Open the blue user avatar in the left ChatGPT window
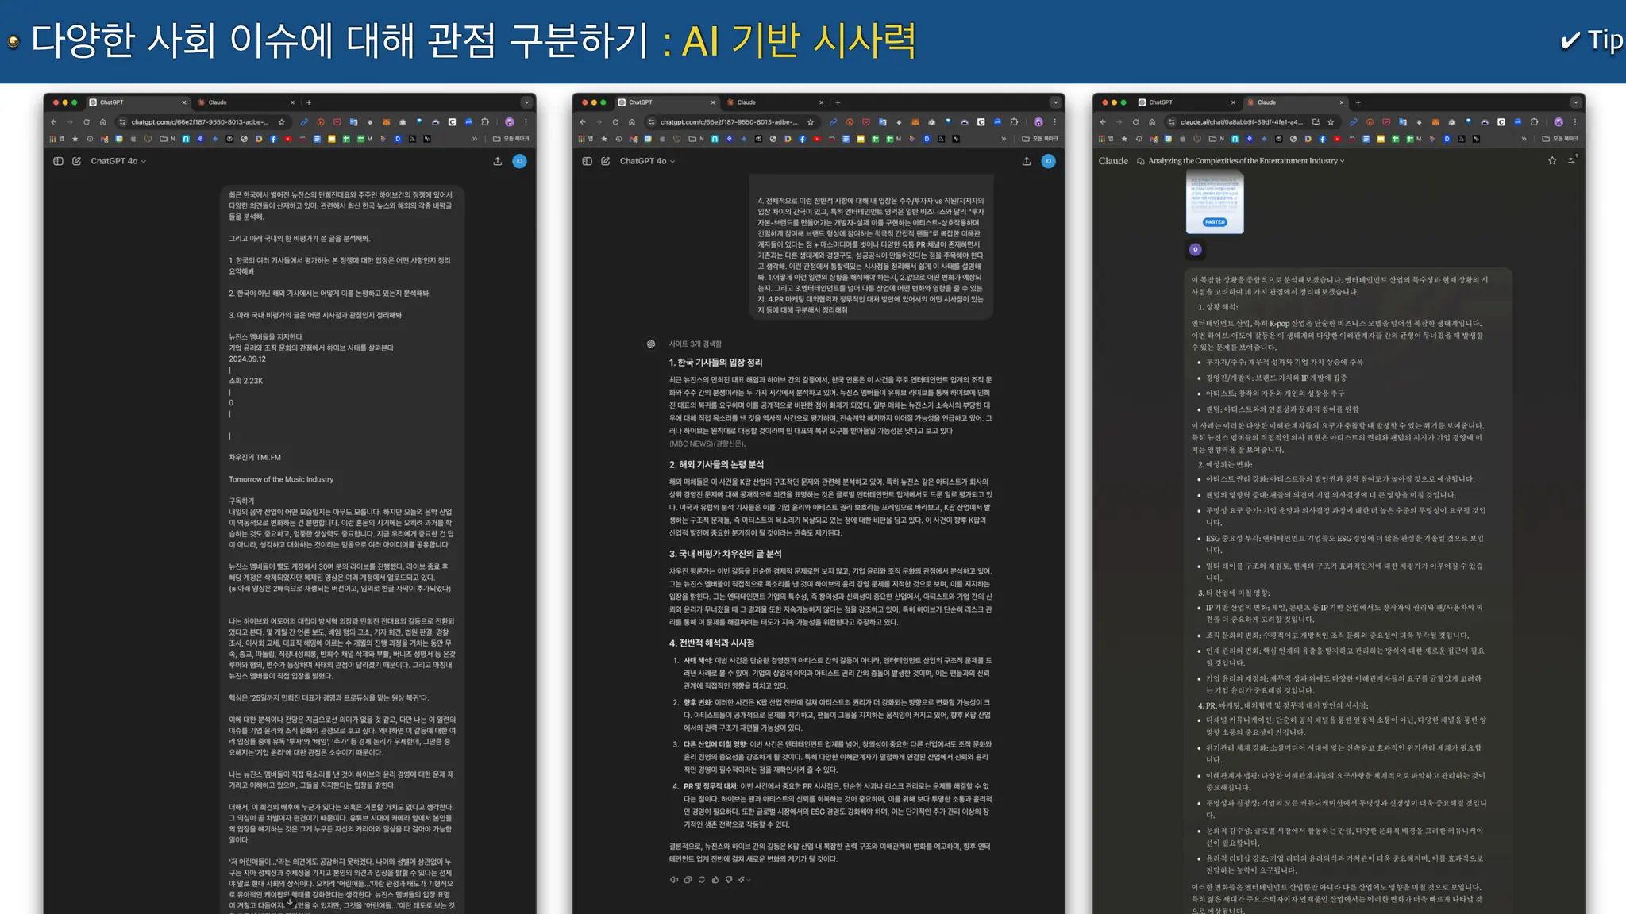Viewport: 1626px width, 914px height. pos(519,161)
